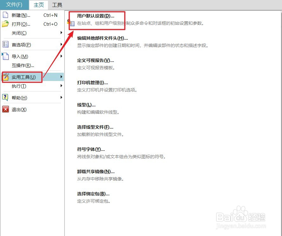
Task: Click the 新建 blank document icon
Action: coord(5,15)
